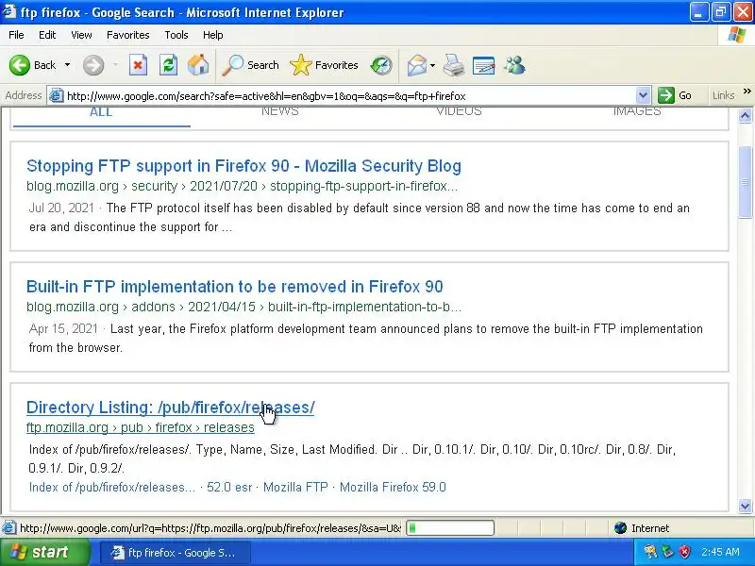Open Directory Listing /pub/firefox/releases/ link

(171, 408)
